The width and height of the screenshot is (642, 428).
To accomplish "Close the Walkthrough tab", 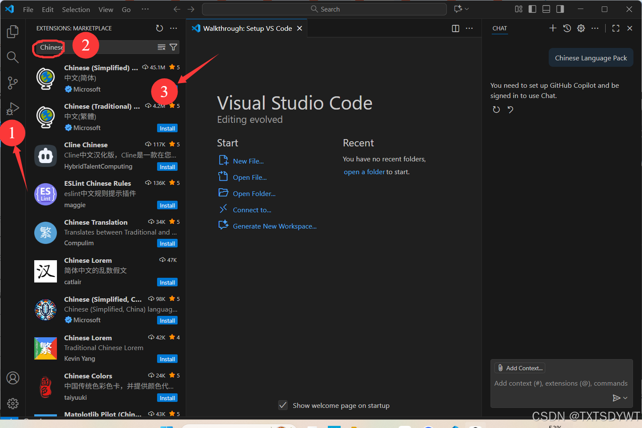I will pyautogui.click(x=300, y=28).
